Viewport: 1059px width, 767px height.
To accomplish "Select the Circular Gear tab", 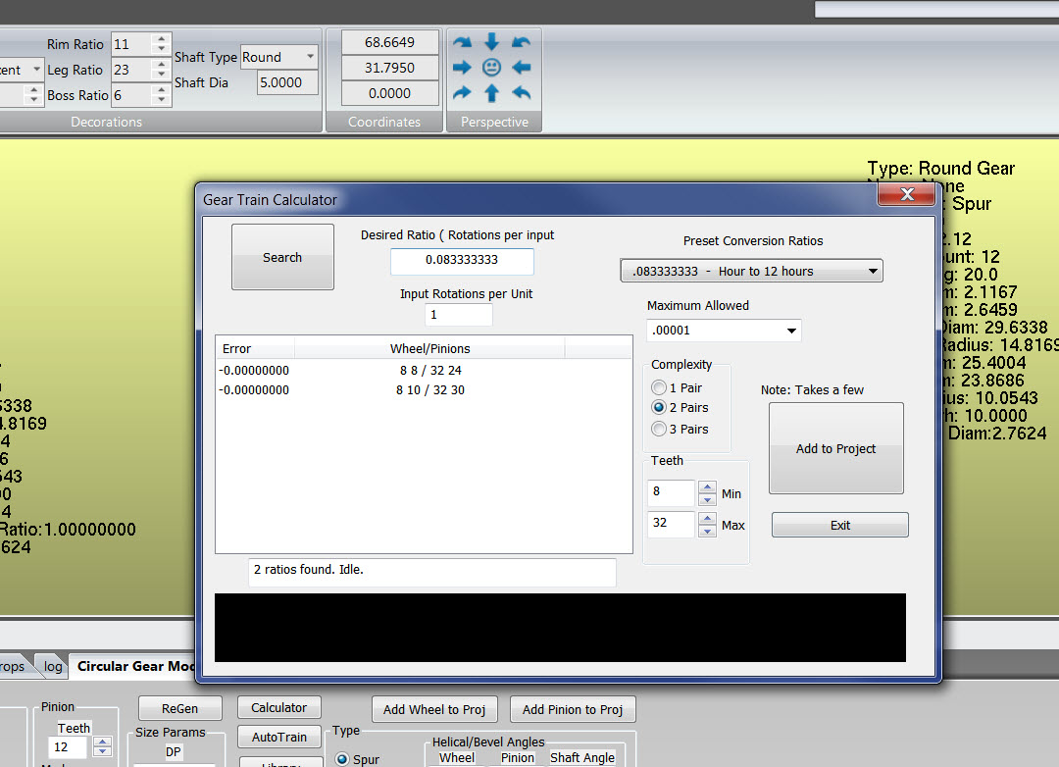I will 135,666.
